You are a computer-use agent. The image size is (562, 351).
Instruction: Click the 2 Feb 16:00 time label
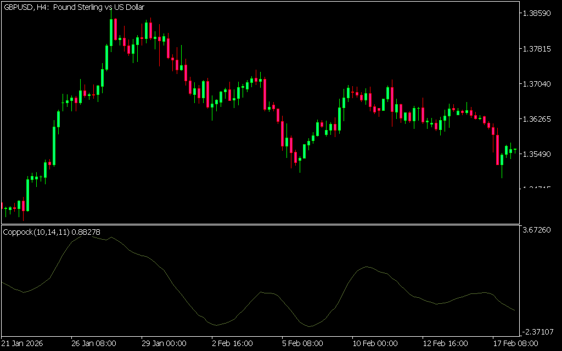(234, 343)
